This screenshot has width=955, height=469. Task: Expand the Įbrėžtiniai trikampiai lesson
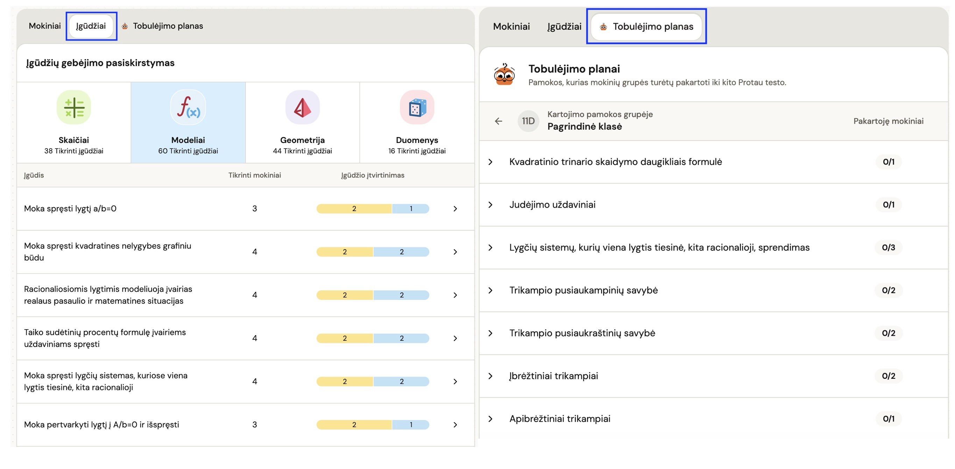coord(490,376)
